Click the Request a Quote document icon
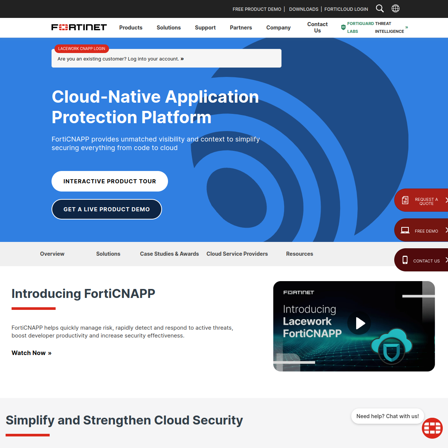448x448 pixels. [405, 200]
